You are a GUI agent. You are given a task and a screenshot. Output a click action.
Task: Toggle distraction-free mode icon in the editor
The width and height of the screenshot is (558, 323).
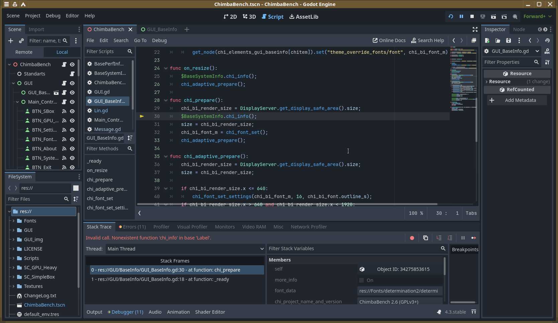pos(475,29)
